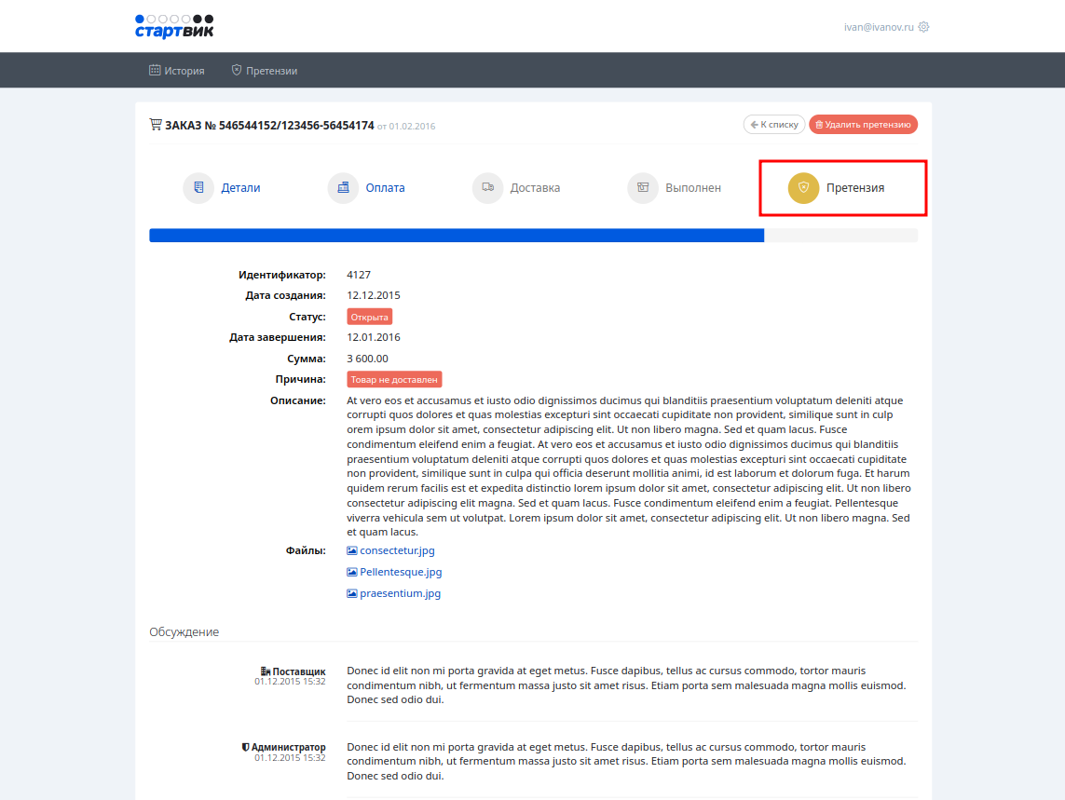Screen dimensions: 1065x800
Task: Click the Оплата step circle icon
Action: click(343, 187)
